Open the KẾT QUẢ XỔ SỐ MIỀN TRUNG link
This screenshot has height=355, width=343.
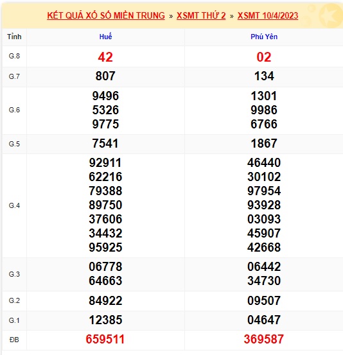click(106, 15)
